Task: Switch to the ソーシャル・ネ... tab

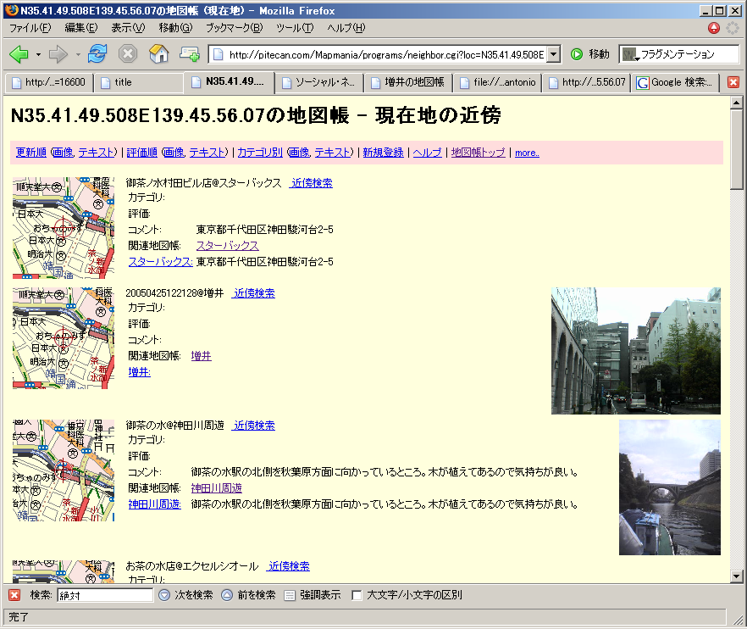Action: point(318,82)
